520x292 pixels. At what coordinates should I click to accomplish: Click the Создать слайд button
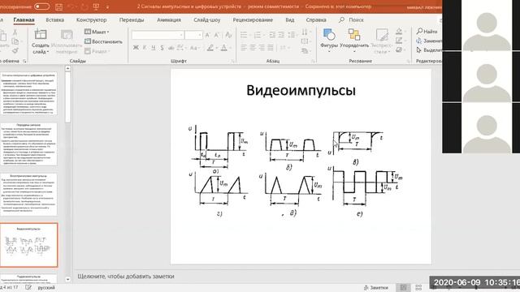(41, 41)
